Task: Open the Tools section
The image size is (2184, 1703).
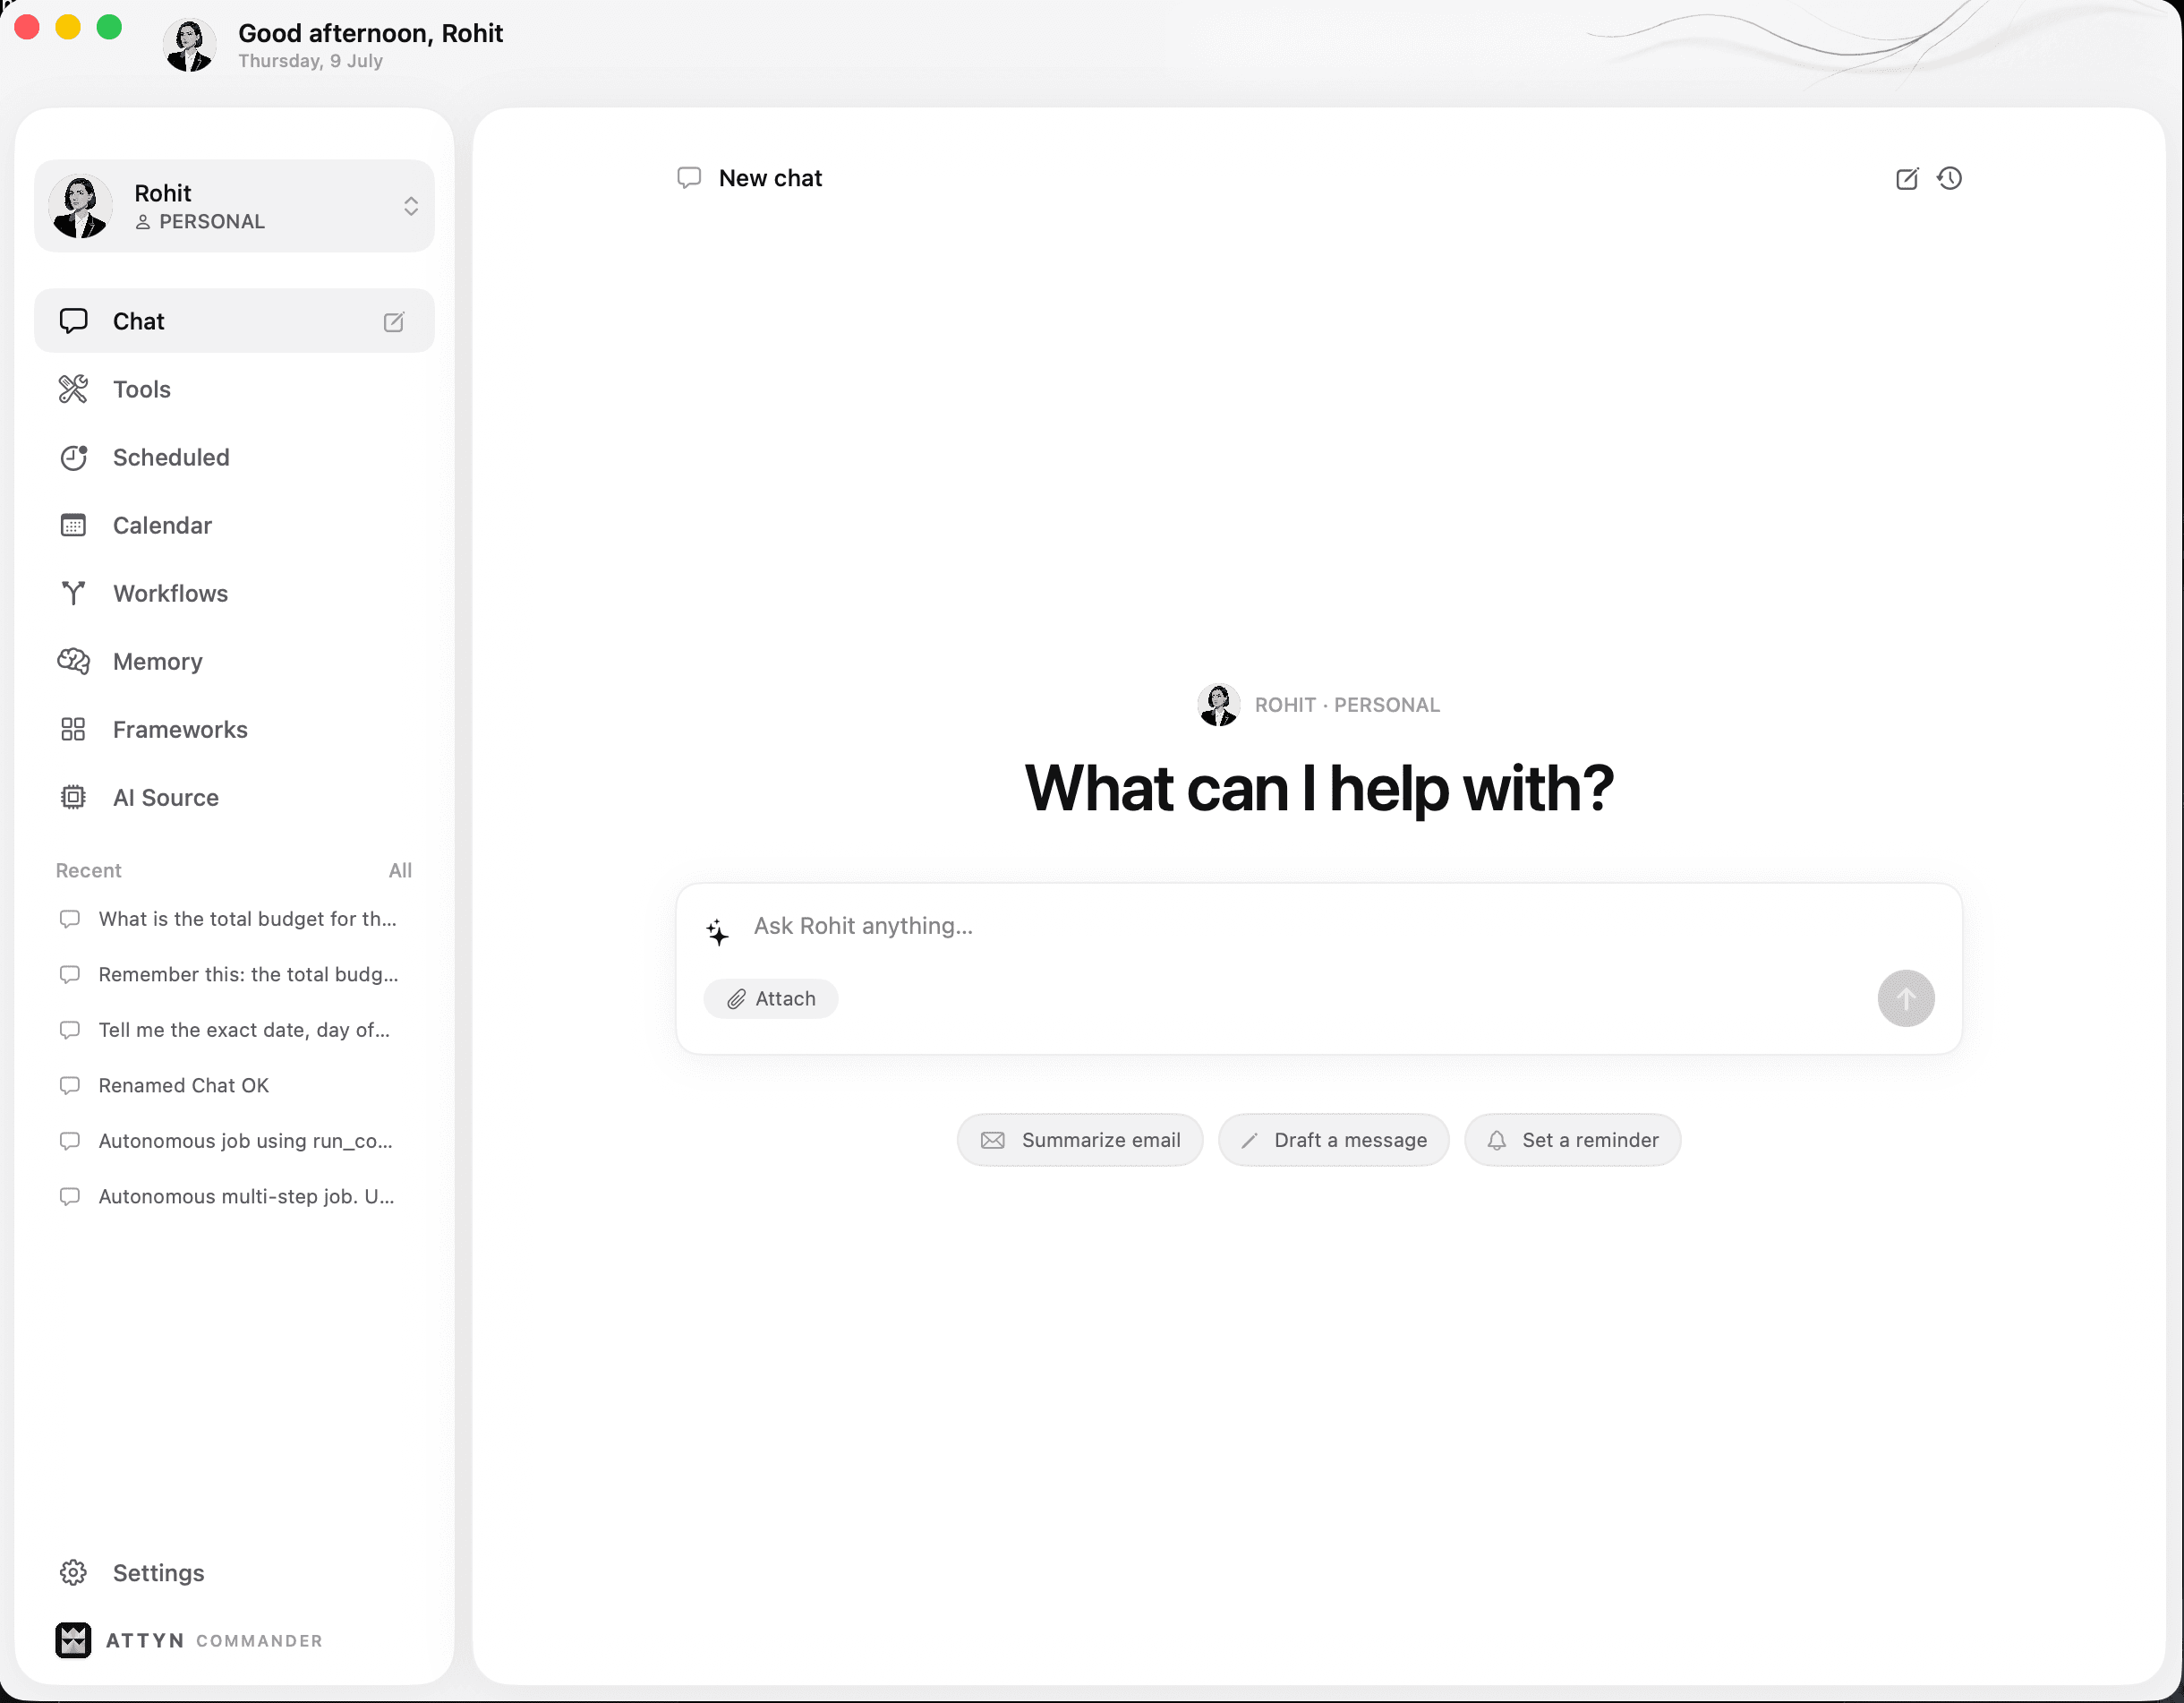Action: pos(234,389)
